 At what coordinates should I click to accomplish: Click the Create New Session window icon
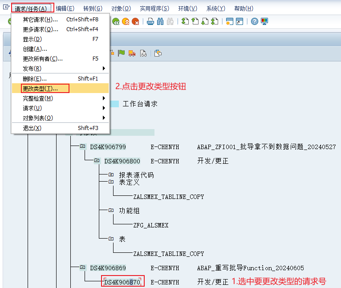pos(230,21)
